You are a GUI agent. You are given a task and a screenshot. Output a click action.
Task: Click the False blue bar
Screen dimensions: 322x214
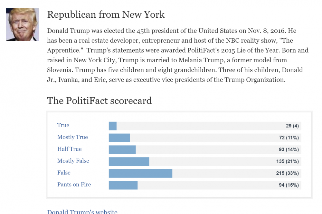140,174
